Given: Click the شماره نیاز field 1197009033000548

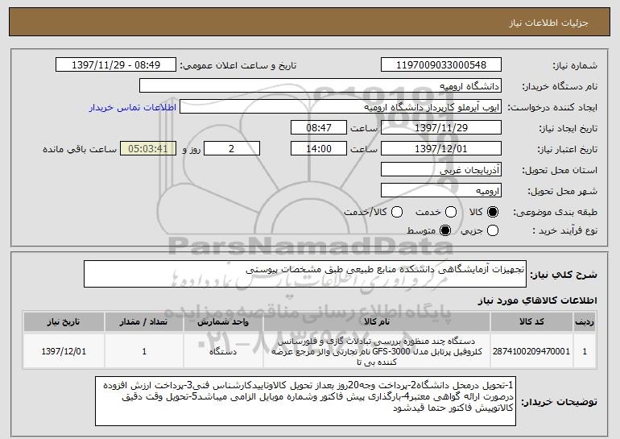Looking at the screenshot, I should point(441,65).
